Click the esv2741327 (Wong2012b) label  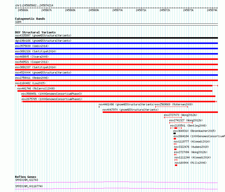186,120
